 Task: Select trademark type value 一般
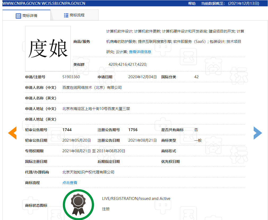(198, 140)
